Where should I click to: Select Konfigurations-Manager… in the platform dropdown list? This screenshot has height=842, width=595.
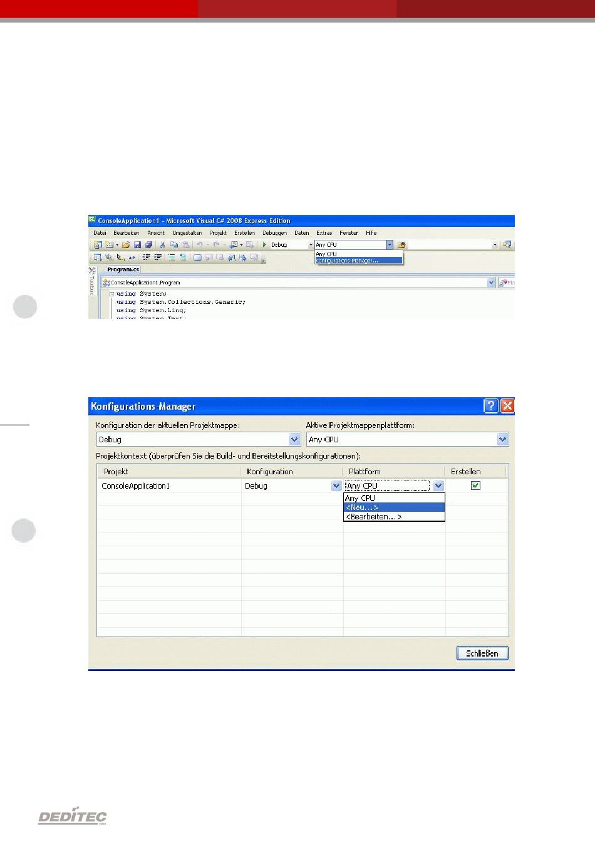click(359, 260)
